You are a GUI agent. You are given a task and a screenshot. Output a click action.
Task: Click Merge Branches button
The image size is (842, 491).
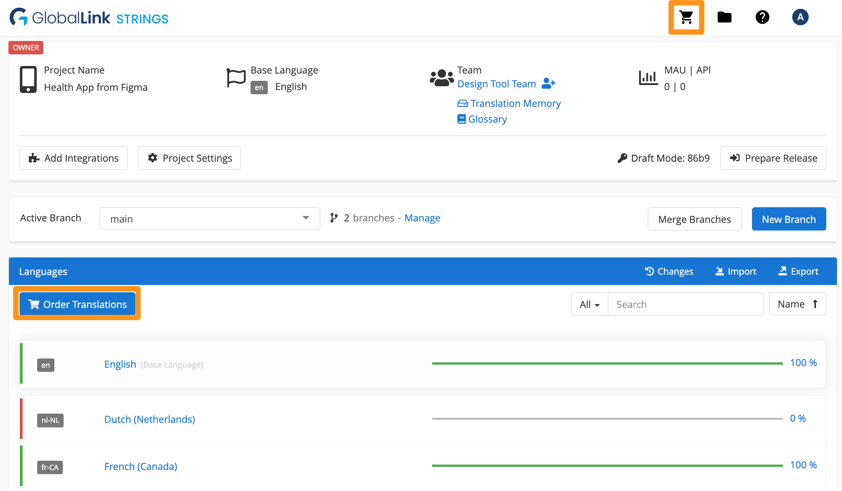[695, 219]
